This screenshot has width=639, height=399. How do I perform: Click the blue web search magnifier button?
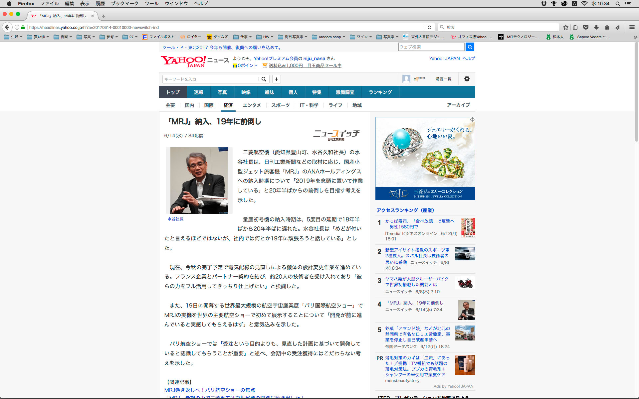click(x=470, y=47)
